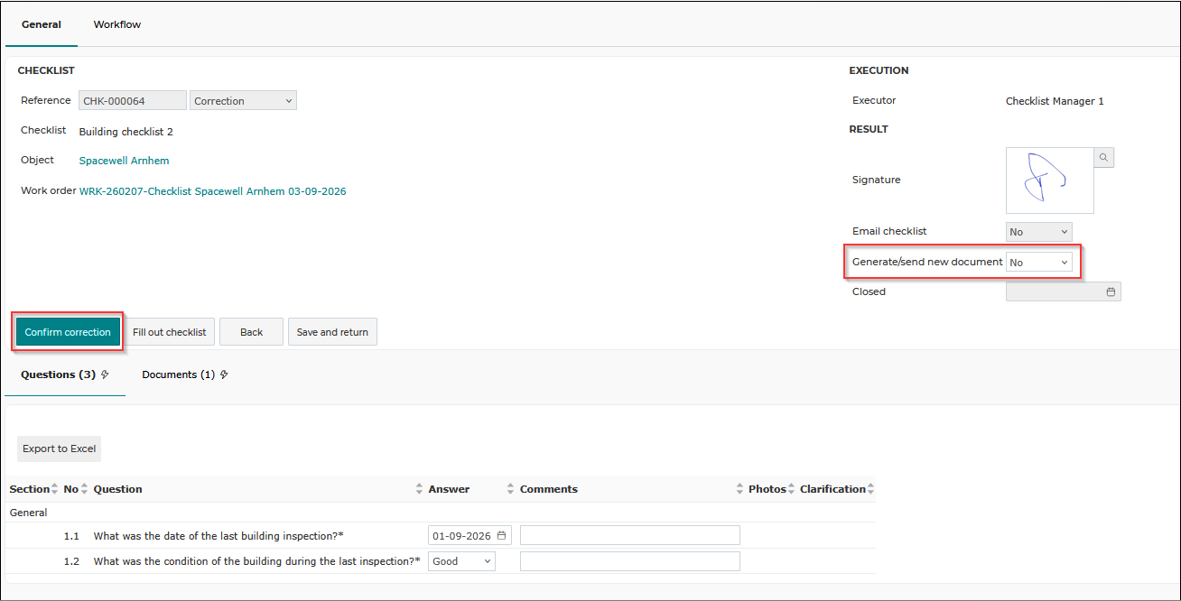This screenshot has width=1181, height=601.
Task: Click the sort arrows for the Comments column
Action: coord(740,489)
